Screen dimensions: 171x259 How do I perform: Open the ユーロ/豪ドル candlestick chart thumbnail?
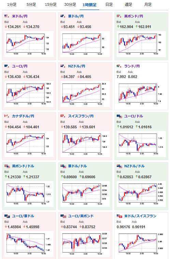tap(29, 244)
